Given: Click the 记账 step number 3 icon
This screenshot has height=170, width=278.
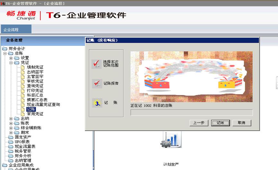Looking at the screenshot, I should click(97, 103).
